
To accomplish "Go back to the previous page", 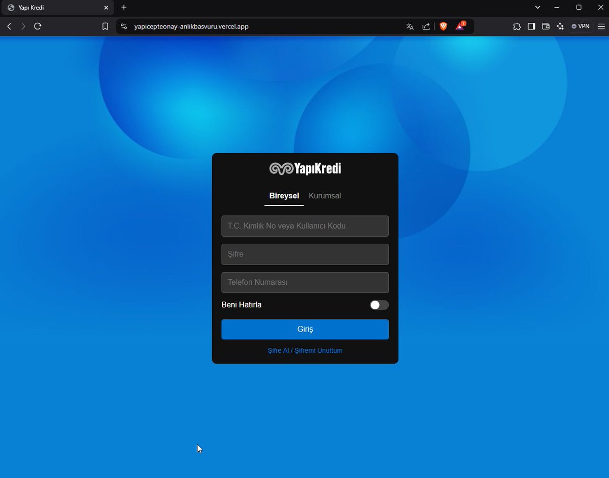I will 9,26.
